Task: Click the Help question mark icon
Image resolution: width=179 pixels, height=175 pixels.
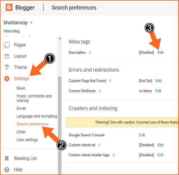Action: click(7, 170)
